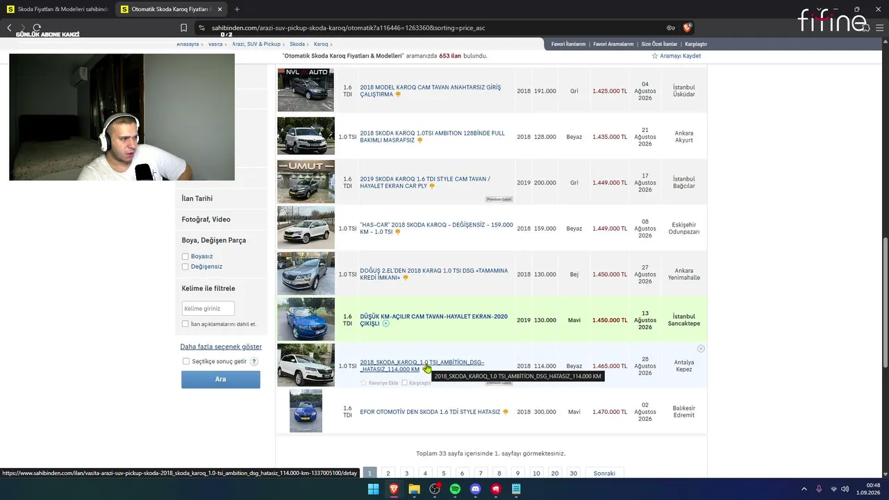Open the volume speaker tray icon

pyautogui.click(x=845, y=489)
